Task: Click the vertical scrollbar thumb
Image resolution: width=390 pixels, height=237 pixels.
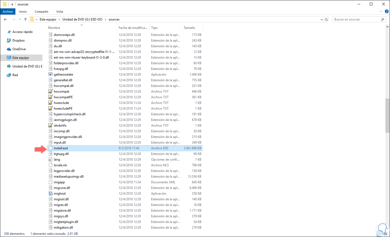Action: 388,116
